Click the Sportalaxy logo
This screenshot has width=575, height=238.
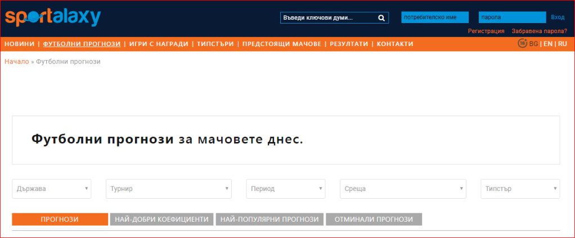click(x=52, y=17)
